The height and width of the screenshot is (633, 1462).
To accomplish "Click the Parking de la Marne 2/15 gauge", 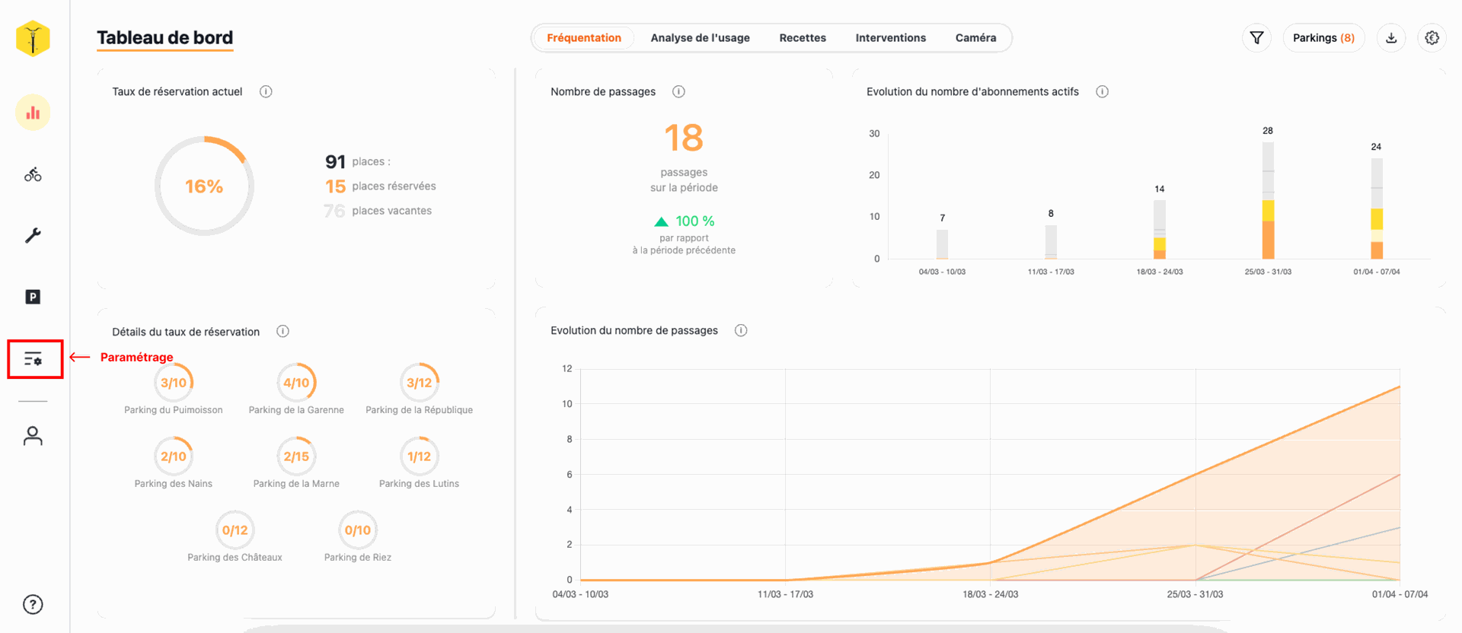I will (x=296, y=456).
